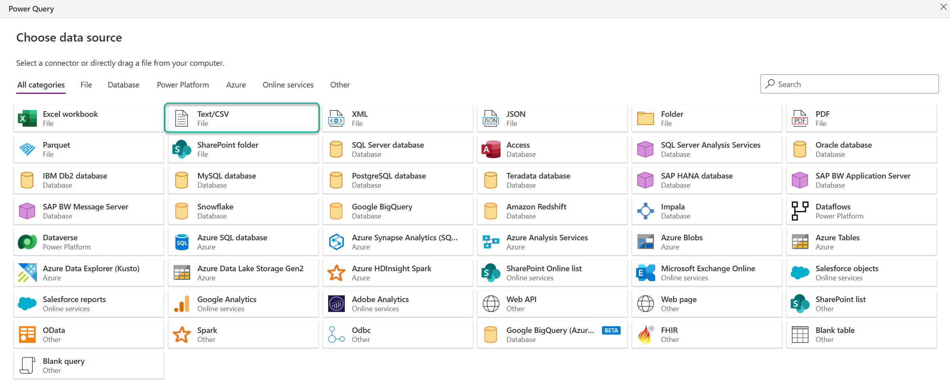Choose the Azure Tables connector
This screenshot has width=950, height=386.
[x=862, y=242]
